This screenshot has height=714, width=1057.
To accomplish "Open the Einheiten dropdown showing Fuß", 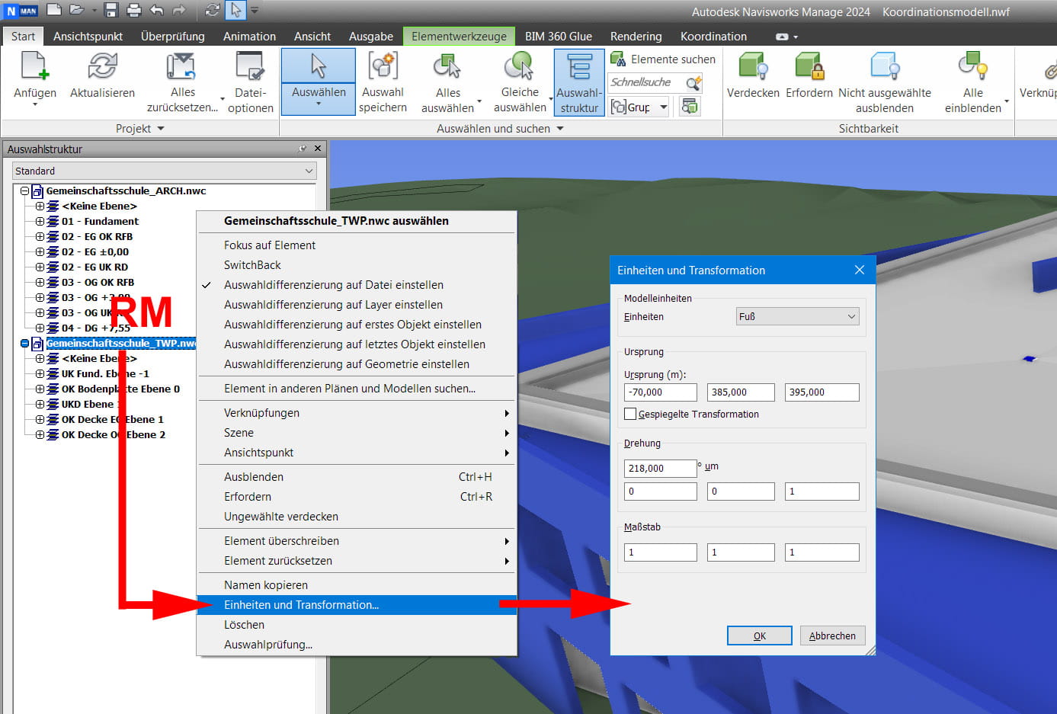I will click(x=798, y=316).
